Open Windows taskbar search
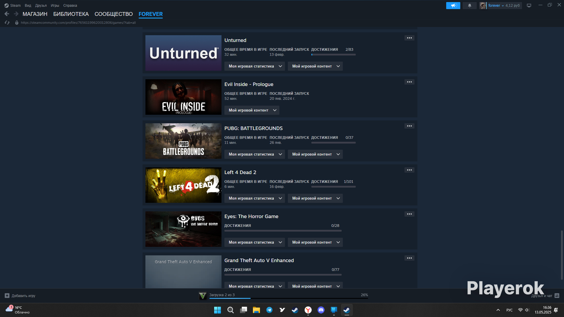 coord(231,310)
